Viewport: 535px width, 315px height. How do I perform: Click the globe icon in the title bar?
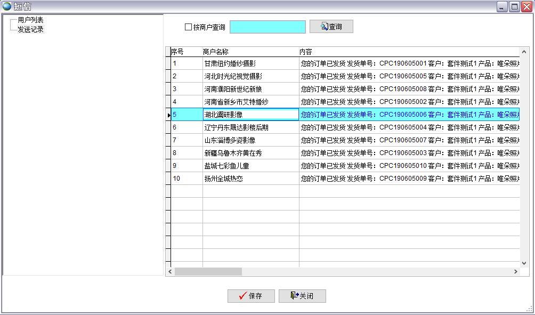click(x=6, y=5)
